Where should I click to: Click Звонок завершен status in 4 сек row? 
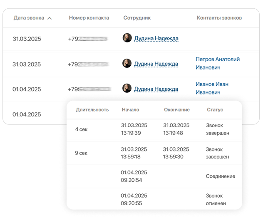point(218,129)
